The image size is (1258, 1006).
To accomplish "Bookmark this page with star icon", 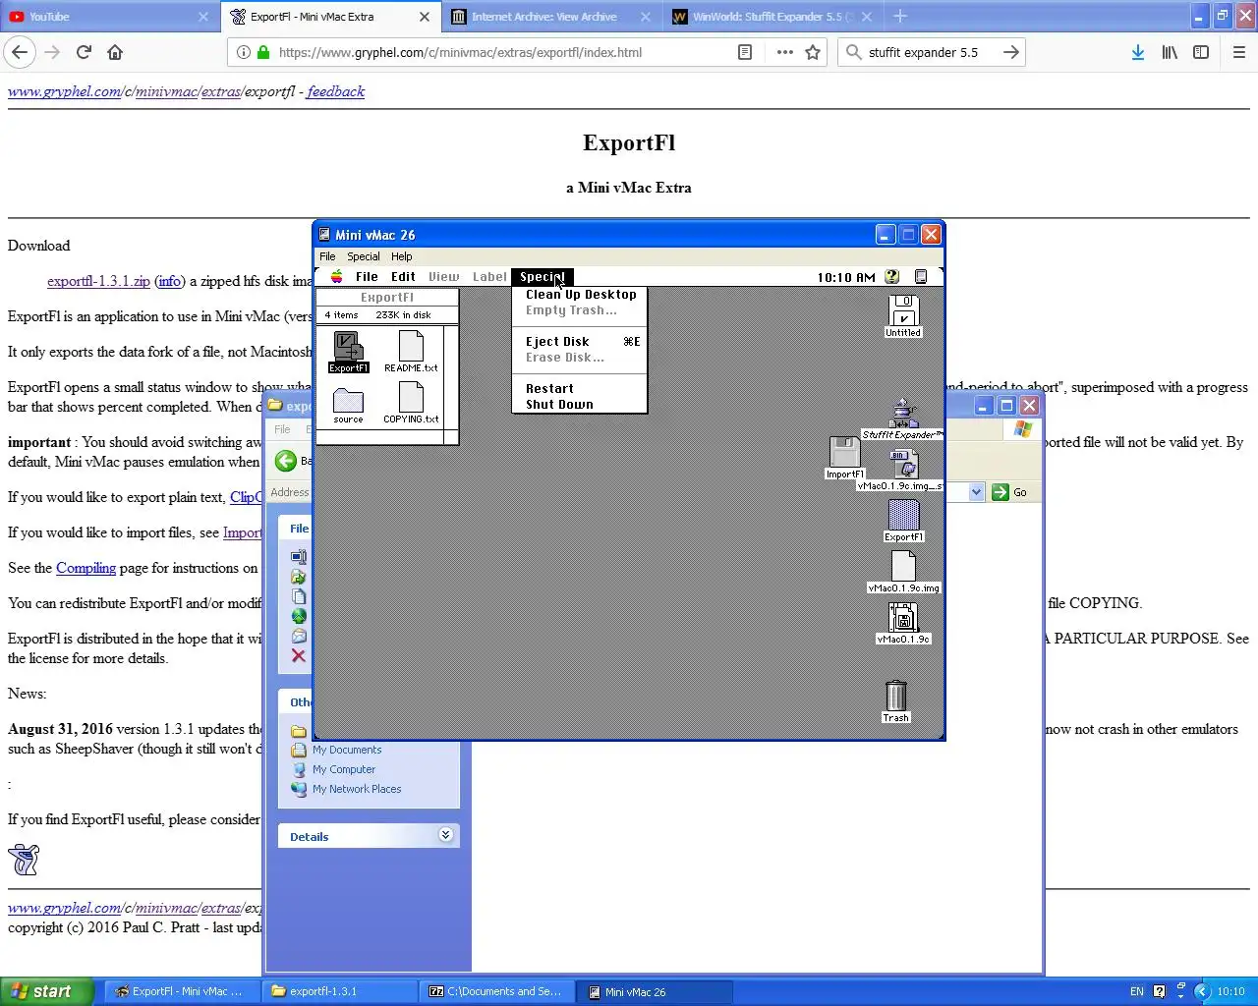I will (x=813, y=52).
